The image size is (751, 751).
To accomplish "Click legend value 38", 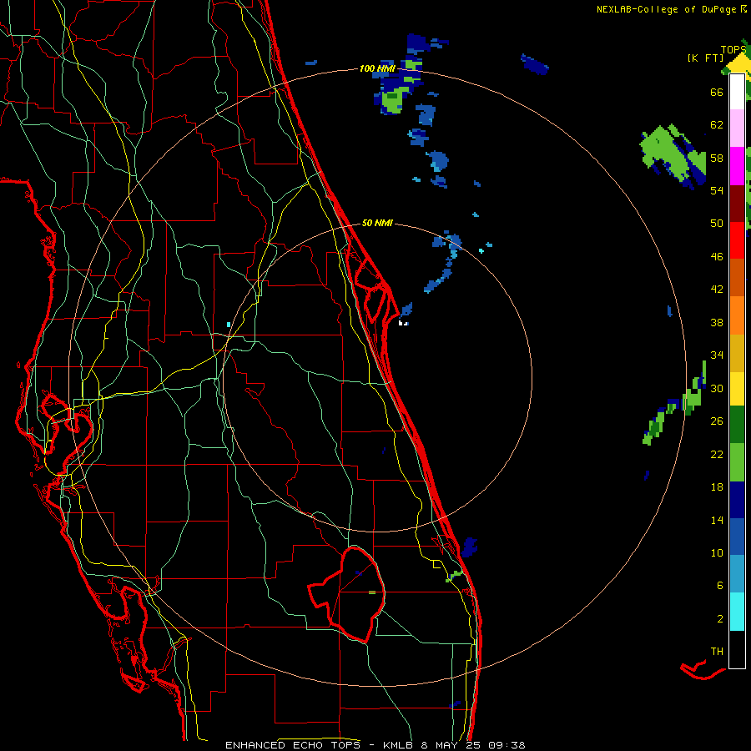I will pos(717,322).
